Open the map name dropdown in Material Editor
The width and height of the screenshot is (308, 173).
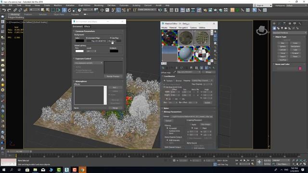[x=189, y=72]
